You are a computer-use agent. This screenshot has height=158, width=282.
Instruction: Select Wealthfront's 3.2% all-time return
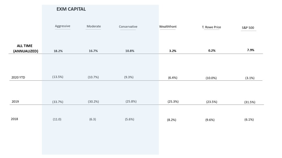click(173, 51)
